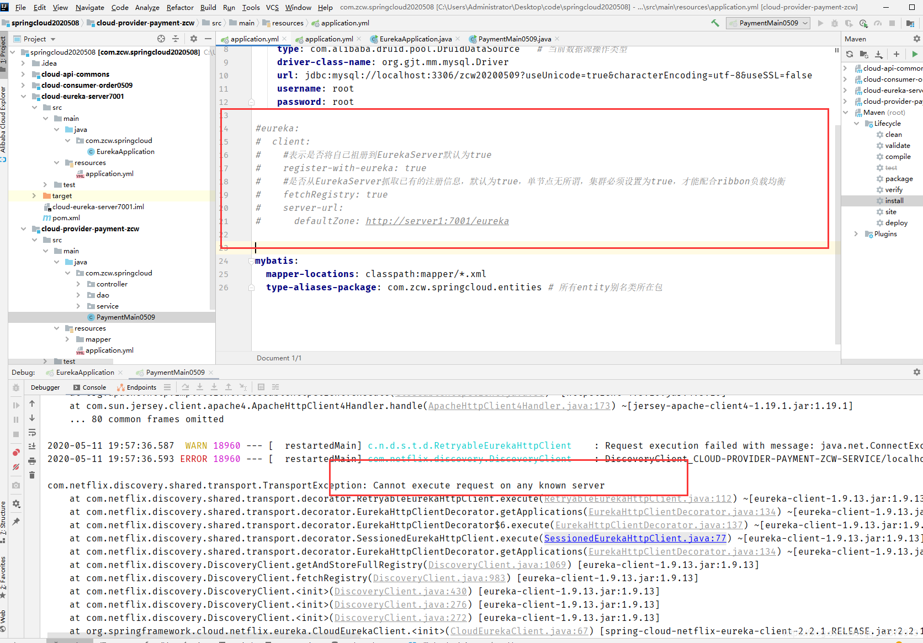Open the PaymentMain0509 run configuration dropdown
Viewport: 923px width, 643px height.
[x=768, y=23]
